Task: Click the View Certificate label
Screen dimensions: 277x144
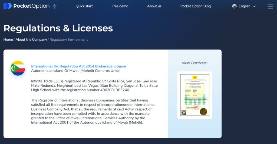Action: [194, 63]
